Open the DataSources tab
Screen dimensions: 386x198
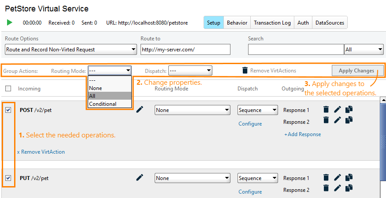[x=330, y=22]
